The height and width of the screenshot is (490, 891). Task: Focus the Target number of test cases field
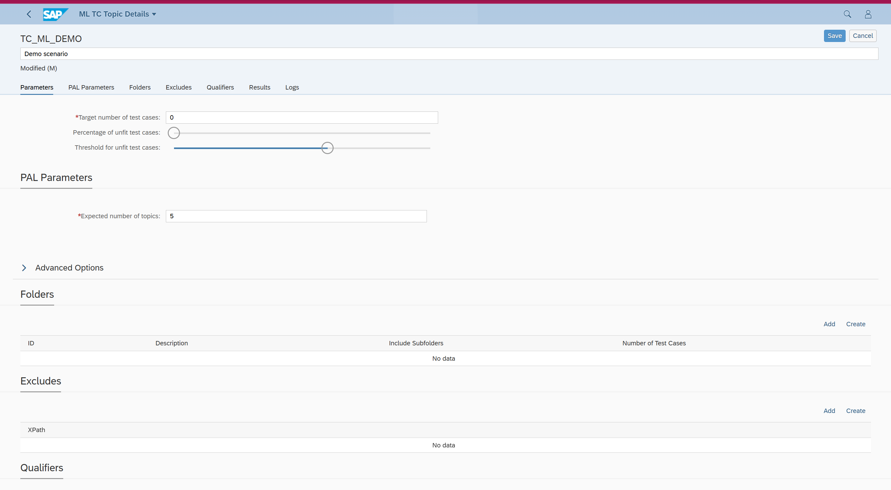[302, 117]
